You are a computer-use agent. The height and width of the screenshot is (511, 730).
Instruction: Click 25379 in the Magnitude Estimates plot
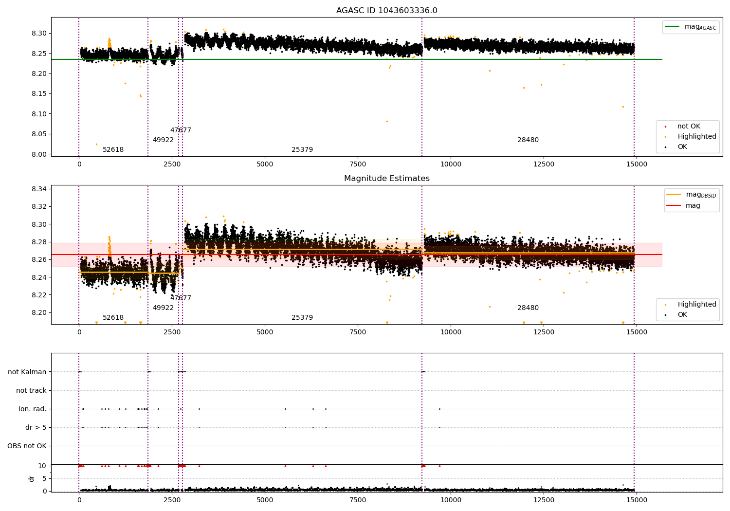[302, 318]
